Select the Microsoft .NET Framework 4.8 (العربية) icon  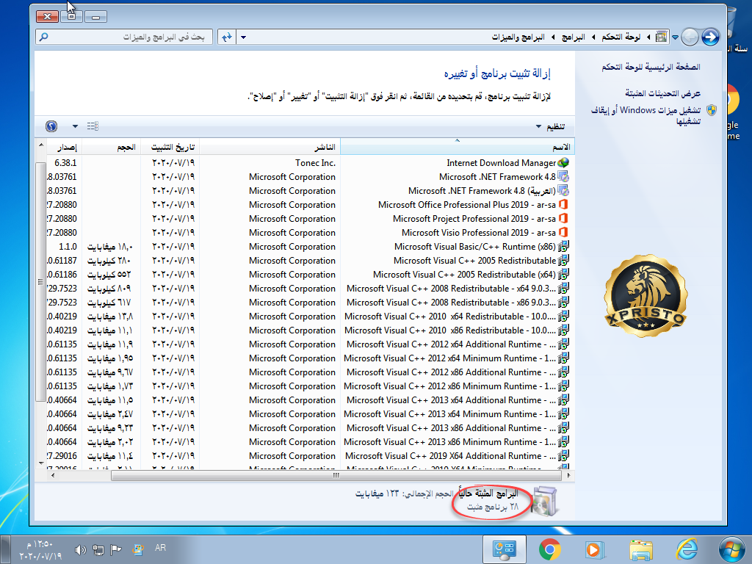point(563,191)
